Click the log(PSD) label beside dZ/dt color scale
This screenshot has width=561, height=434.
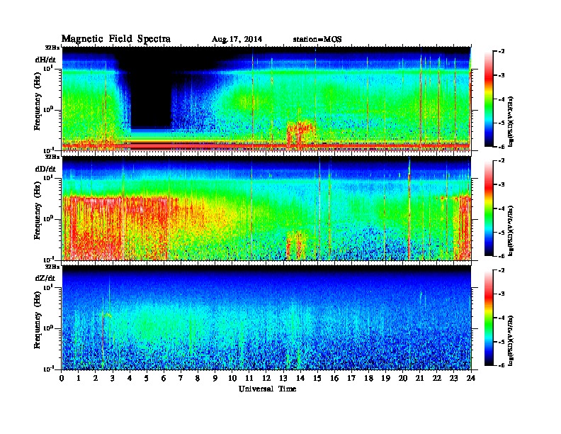(x=511, y=340)
